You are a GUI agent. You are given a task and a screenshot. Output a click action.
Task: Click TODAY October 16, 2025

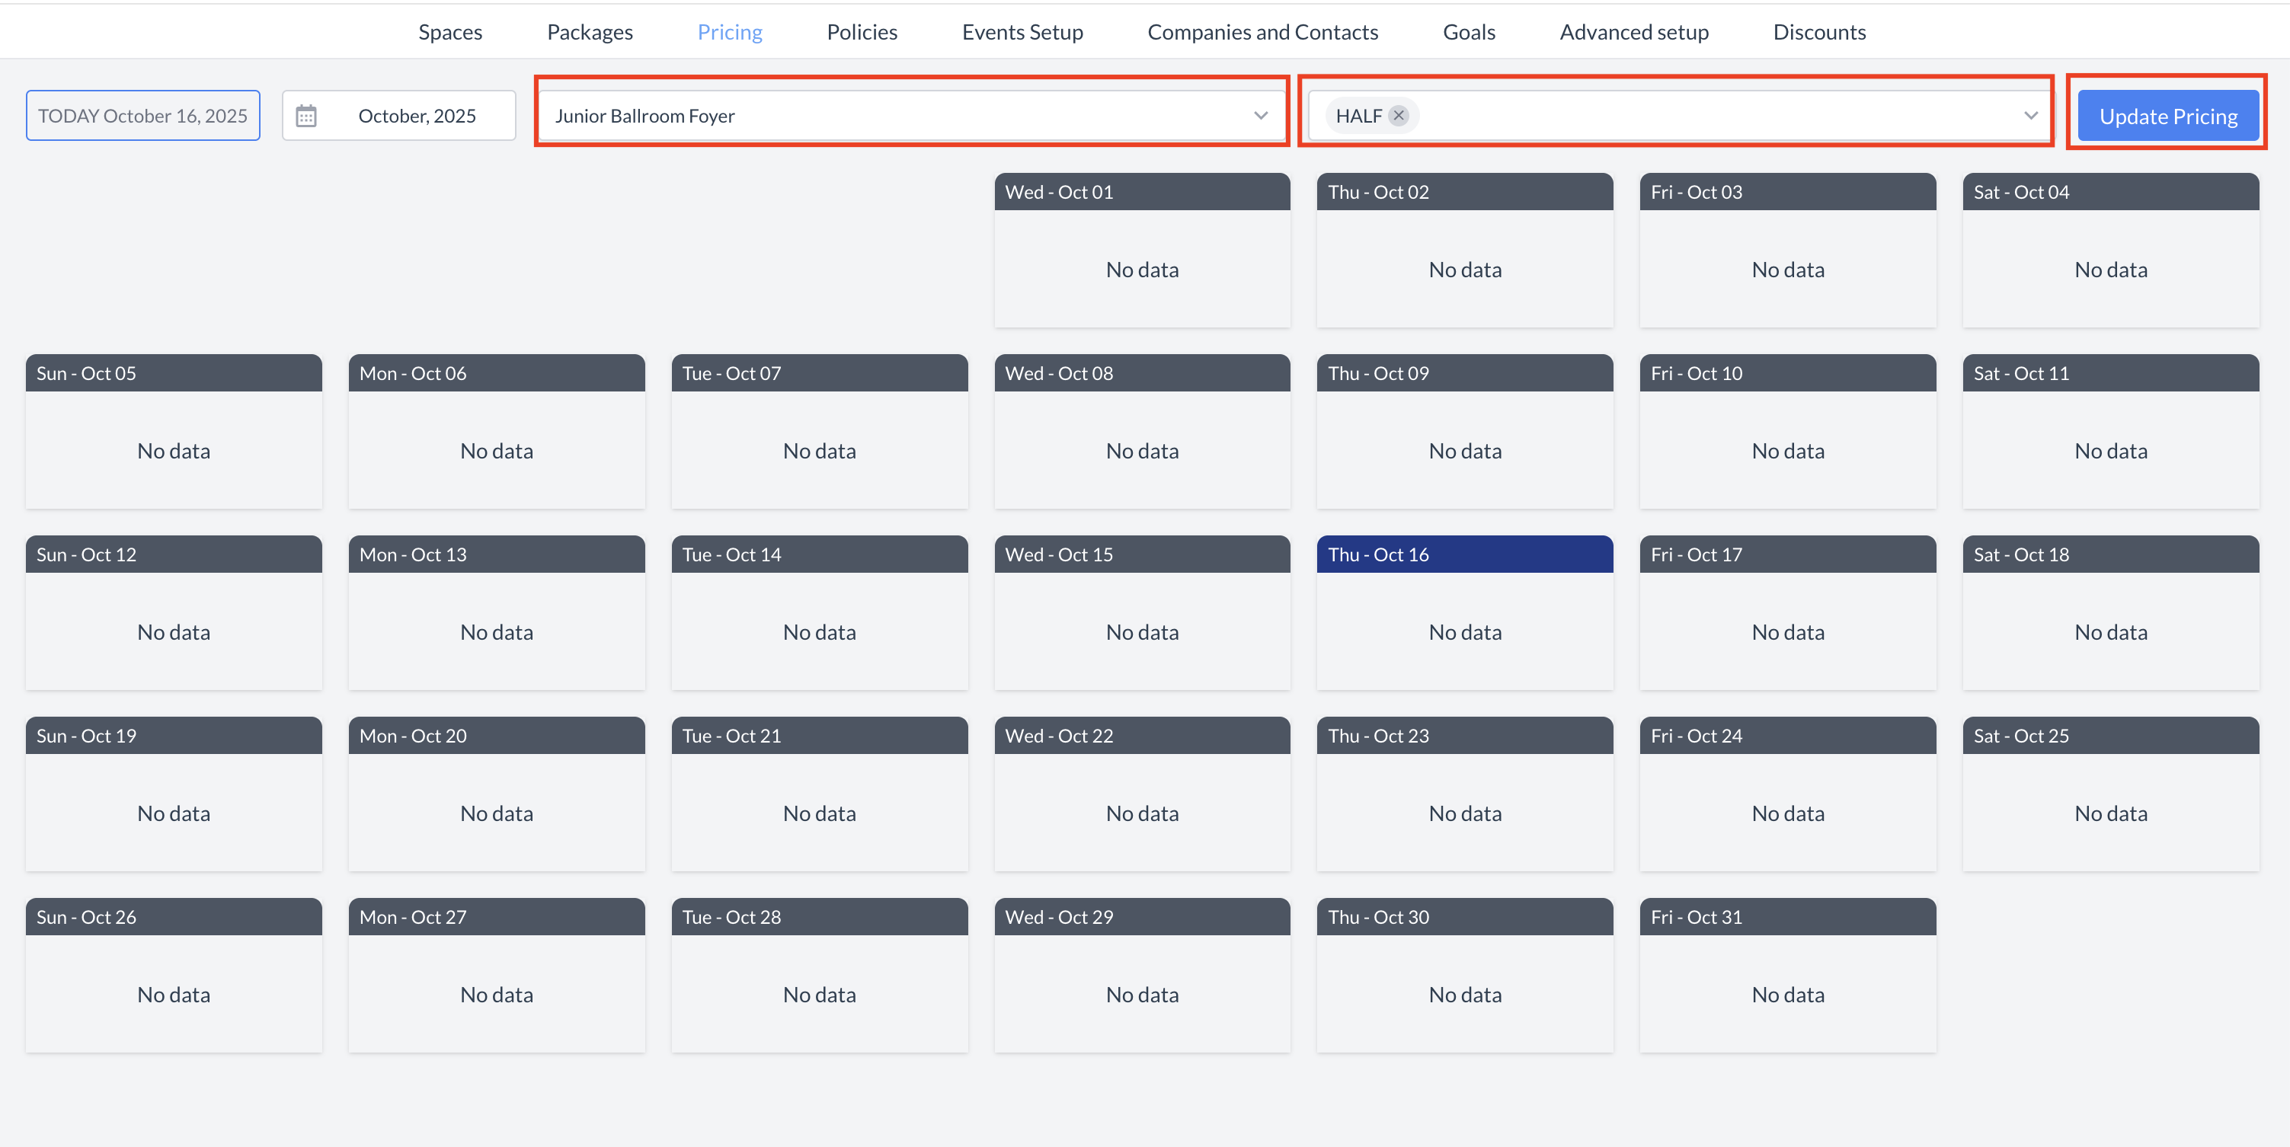click(x=142, y=114)
